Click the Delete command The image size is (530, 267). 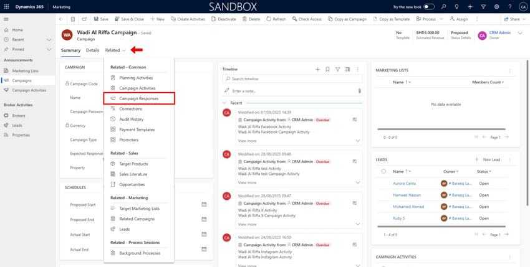coord(251,19)
